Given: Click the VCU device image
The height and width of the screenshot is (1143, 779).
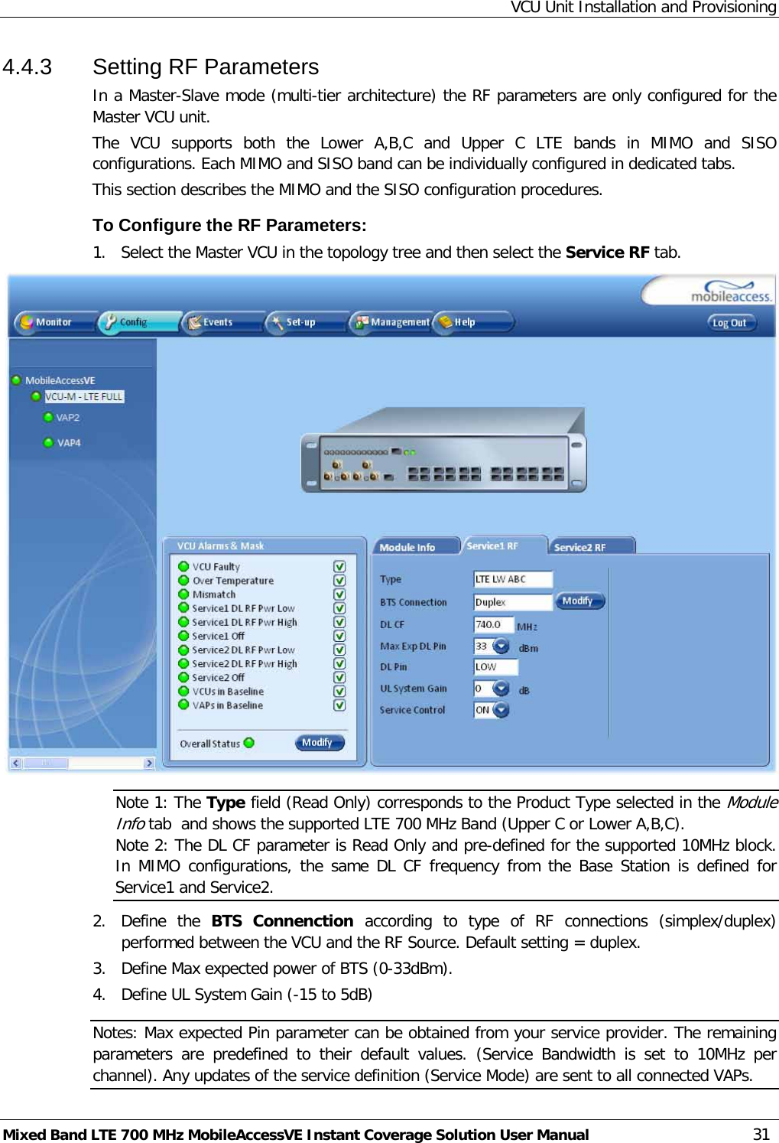Looking at the screenshot, I should 444,449.
